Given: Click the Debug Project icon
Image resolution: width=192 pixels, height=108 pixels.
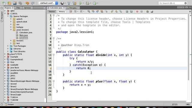Looking at the screenshot, I should (87, 3).
